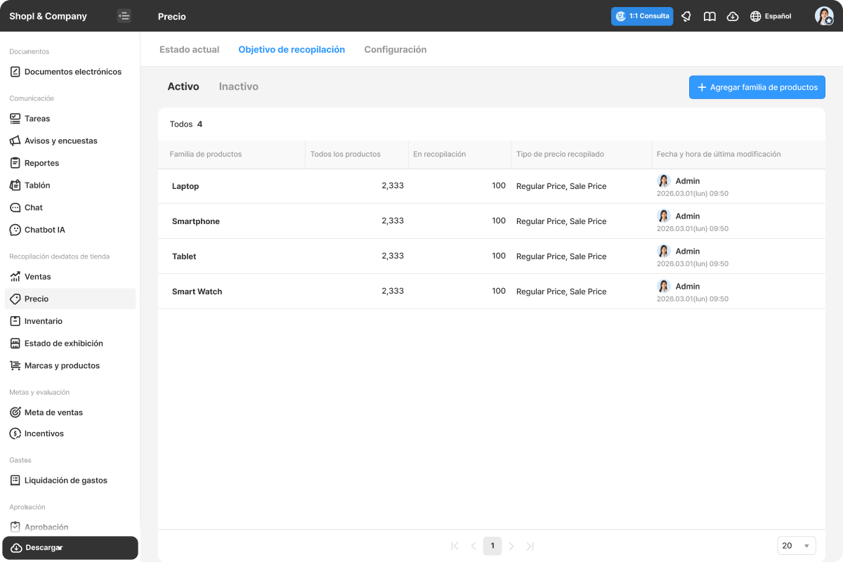Click the 2,333 value in Smartphone row
The height and width of the screenshot is (562, 843).
(393, 221)
